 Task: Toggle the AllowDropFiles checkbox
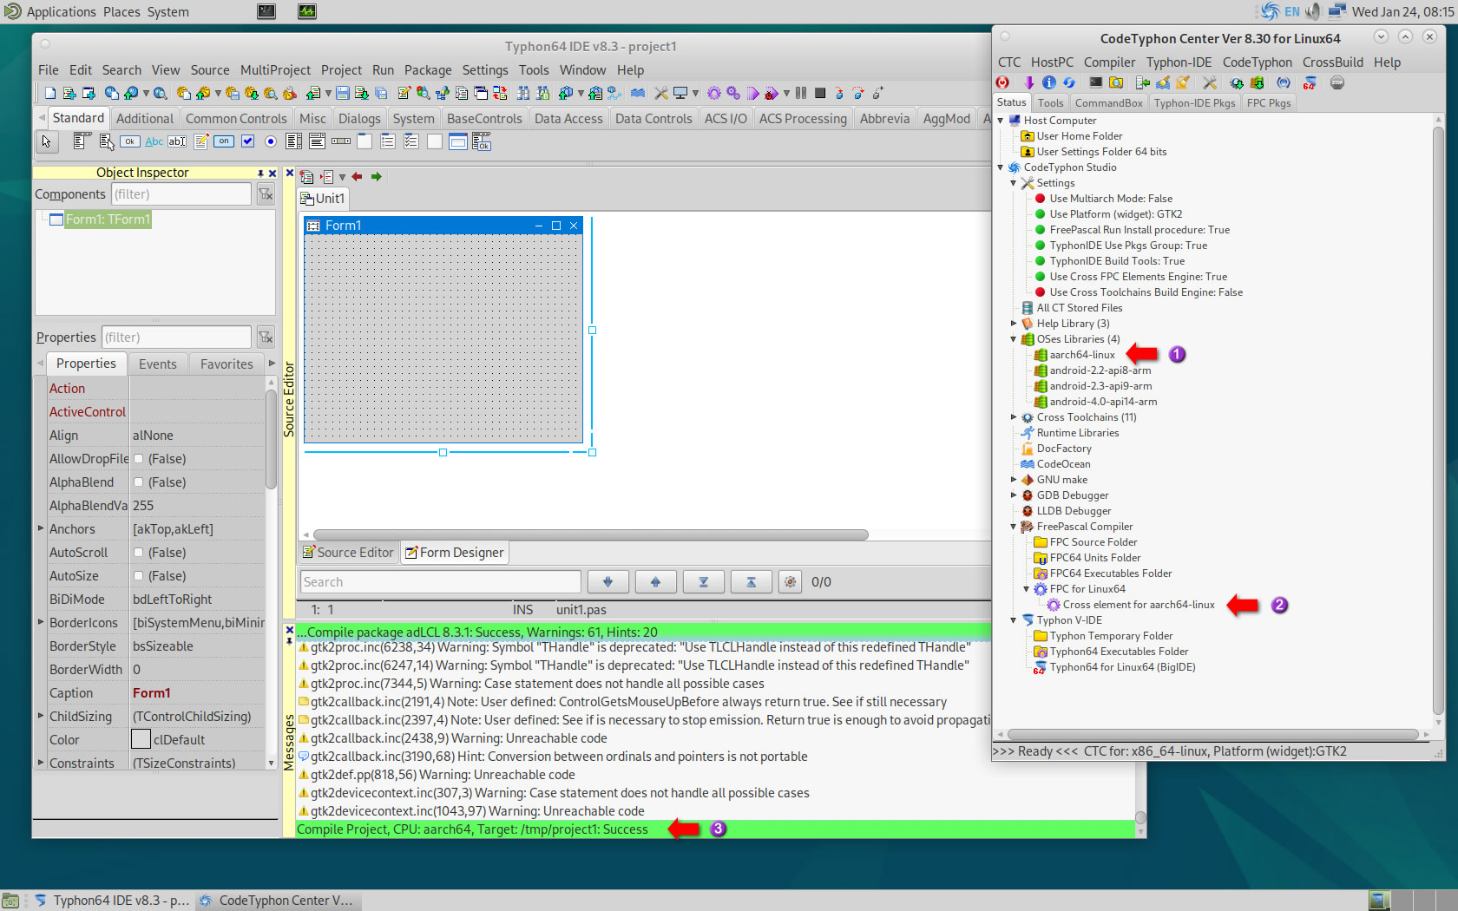click(138, 459)
